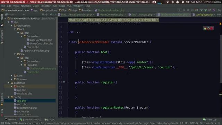Open the run configuration dropdown
222x125 pixels.
pyautogui.click(x=179, y=10)
